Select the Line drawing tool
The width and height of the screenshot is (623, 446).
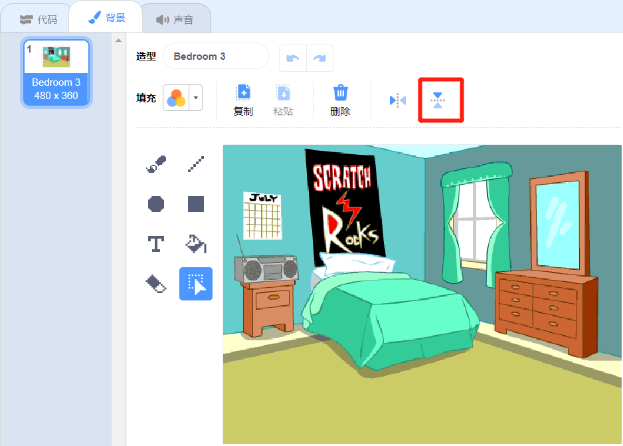pos(196,164)
